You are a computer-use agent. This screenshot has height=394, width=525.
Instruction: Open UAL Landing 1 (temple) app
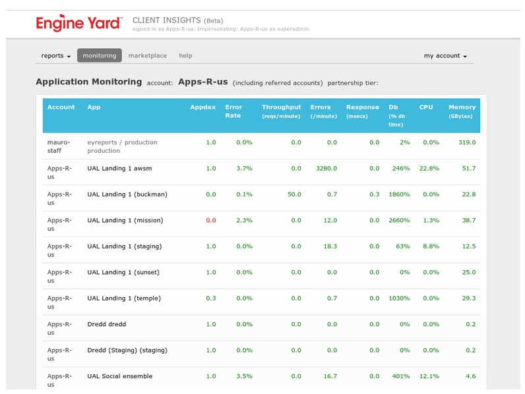[x=124, y=298]
